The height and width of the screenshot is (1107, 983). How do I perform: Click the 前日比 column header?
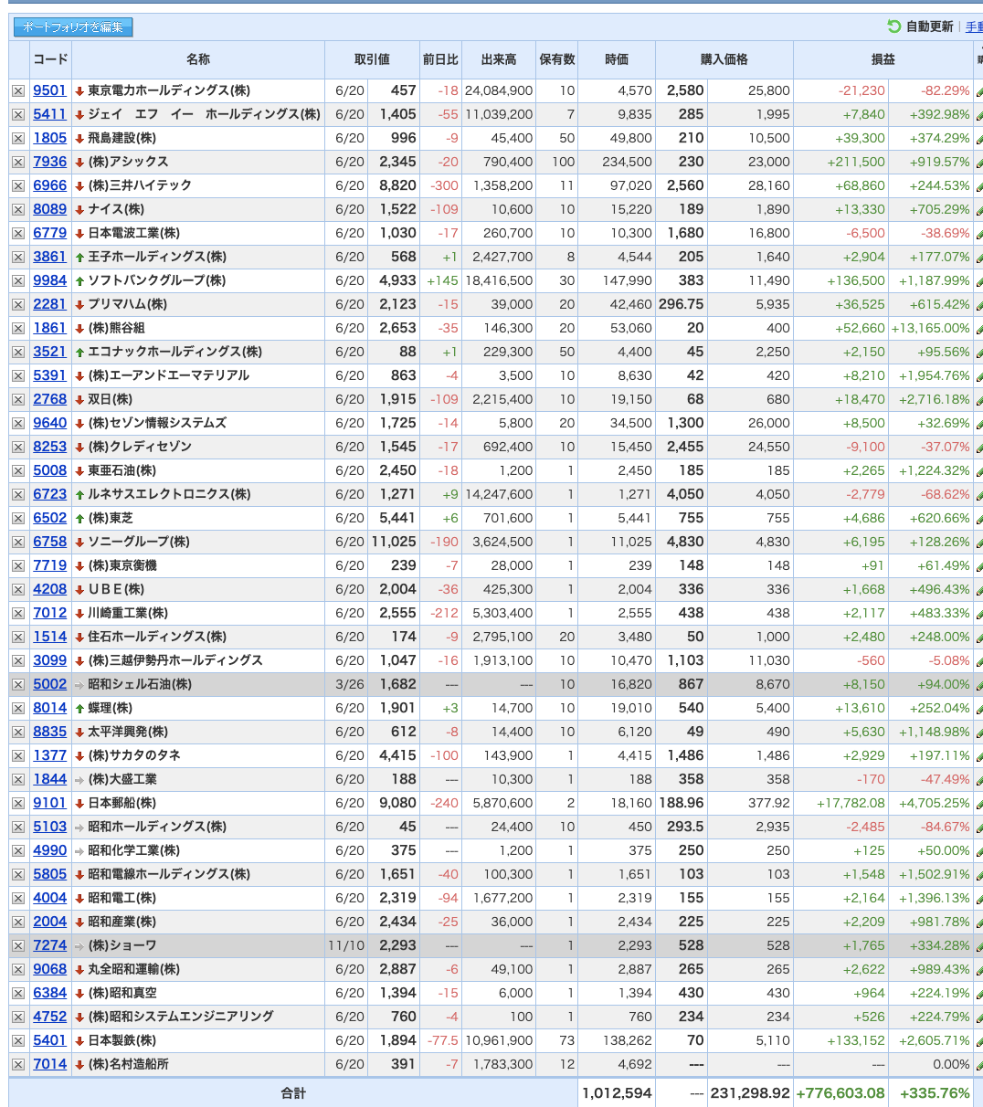440,59
